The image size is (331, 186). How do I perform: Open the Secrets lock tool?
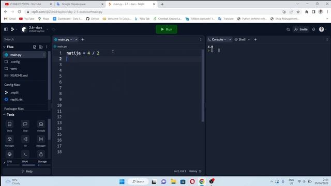coord(41,154)
